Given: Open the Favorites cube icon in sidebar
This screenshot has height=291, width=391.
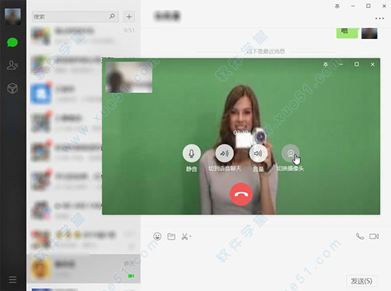Looking at the screenshot, I should pos(12,88).
